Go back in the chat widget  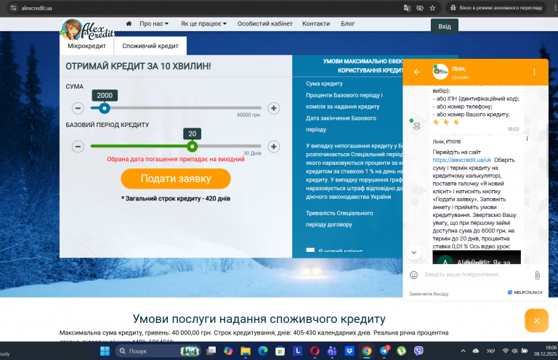(x=417, y=72)
